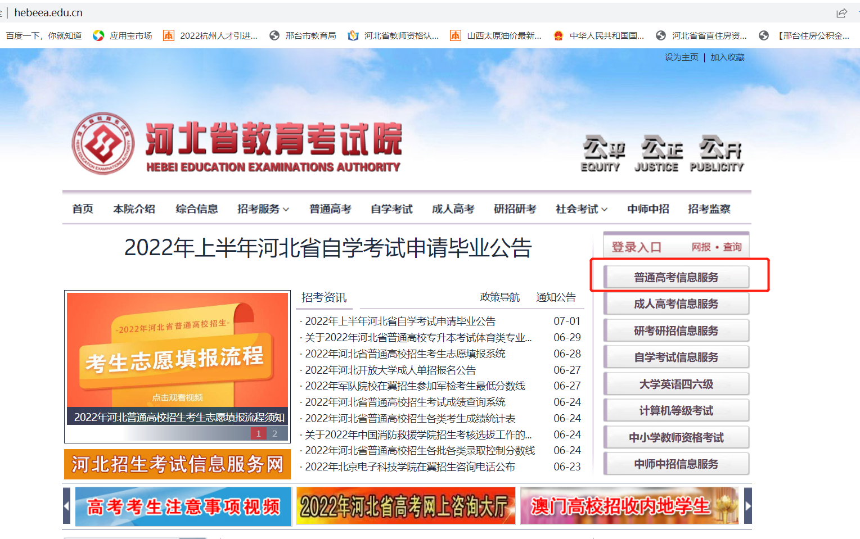Open the headline 2022年上半年河北省自学考试申请毕业公告

328,248
